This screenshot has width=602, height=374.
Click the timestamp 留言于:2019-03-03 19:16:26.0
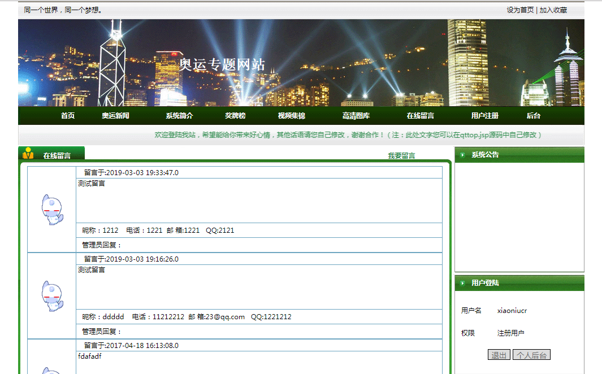[x=131, y=259]
